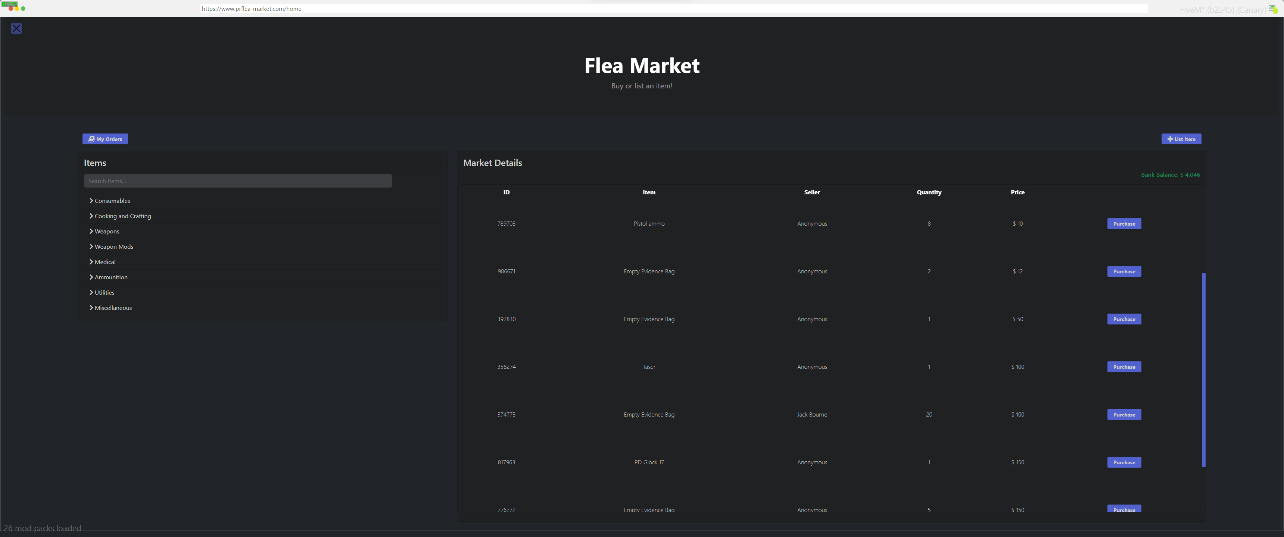The height and width of the screenshot is (537, 1284).
Task: Purchase the PD Glock 17 listing
Action: coord(1124,462)
